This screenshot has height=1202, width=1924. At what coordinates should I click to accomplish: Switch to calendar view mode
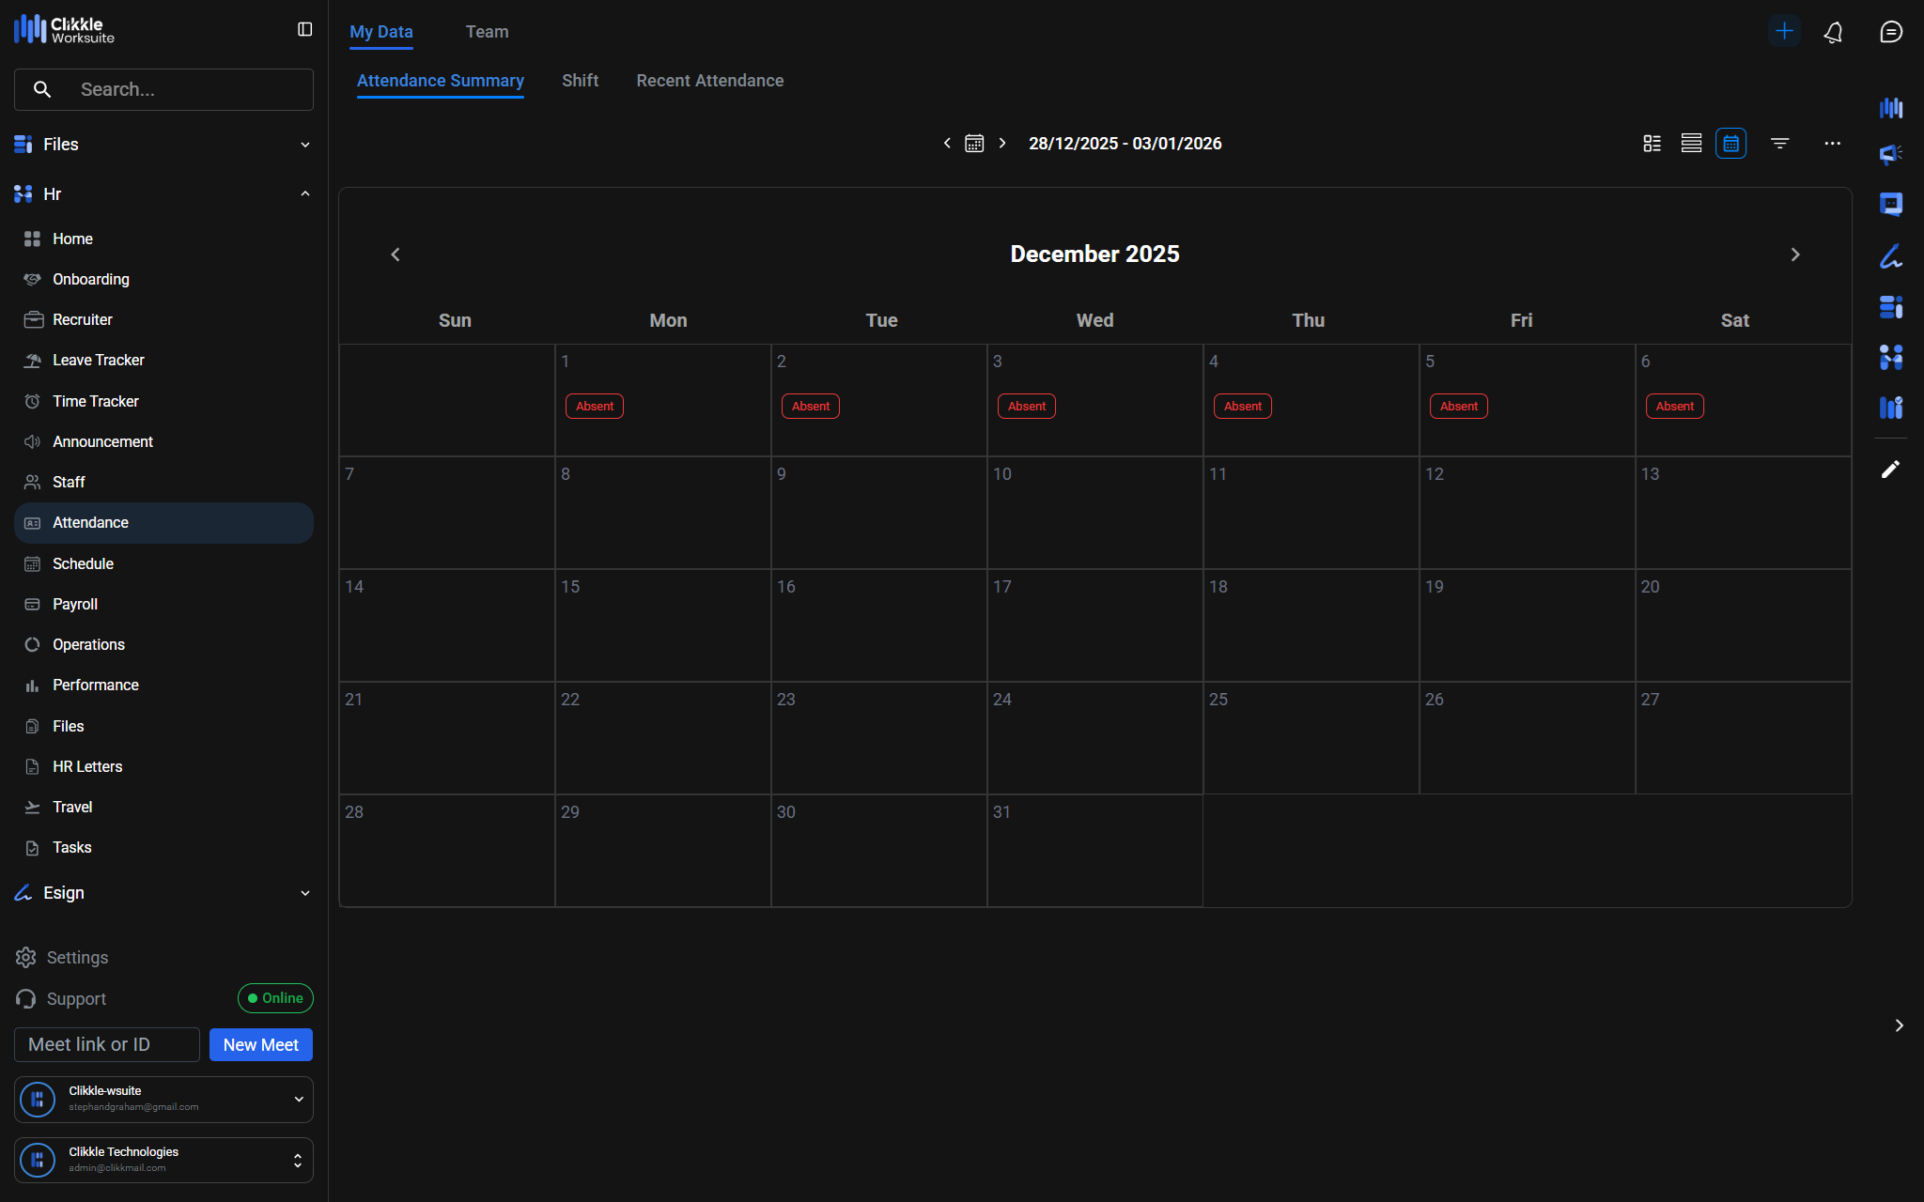1730,144
